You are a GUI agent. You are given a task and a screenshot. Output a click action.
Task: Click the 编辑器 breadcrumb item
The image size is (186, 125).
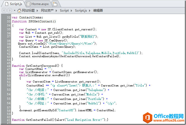pyautogui.click(x=98, y=11)
